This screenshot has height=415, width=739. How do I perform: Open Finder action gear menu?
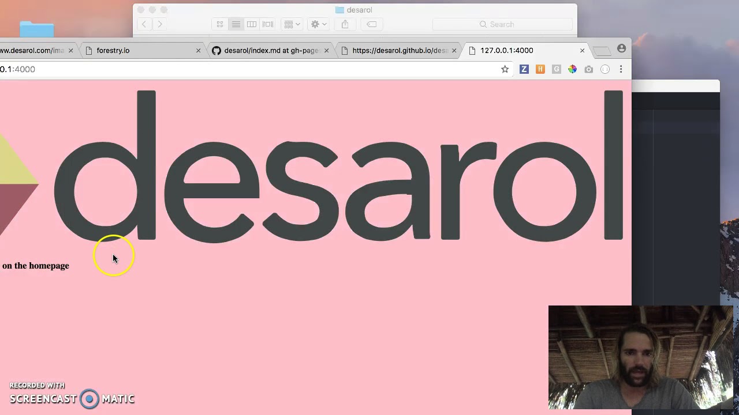(x=319, y=24)
